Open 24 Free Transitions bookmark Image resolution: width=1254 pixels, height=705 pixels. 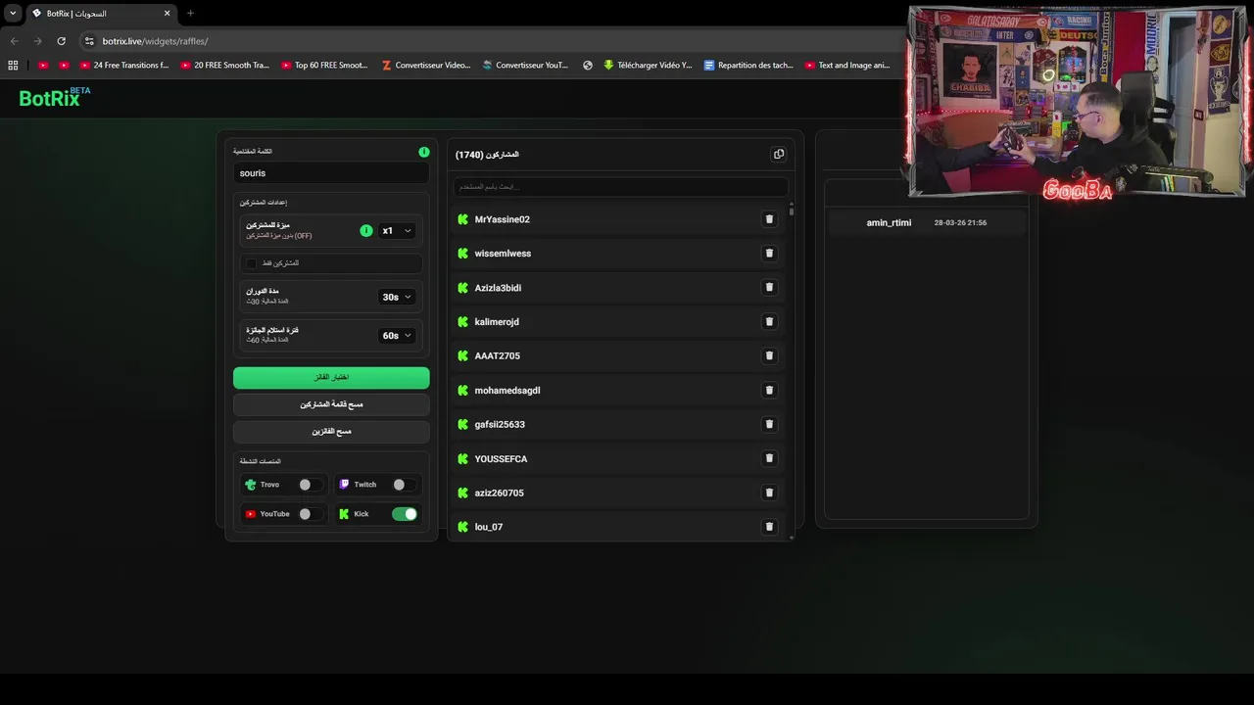coord(123,66)
